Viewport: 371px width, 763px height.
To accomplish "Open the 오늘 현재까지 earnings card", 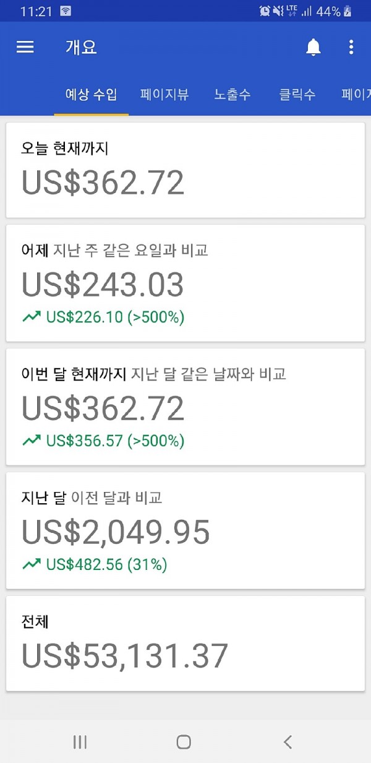I will pos(185,170).
